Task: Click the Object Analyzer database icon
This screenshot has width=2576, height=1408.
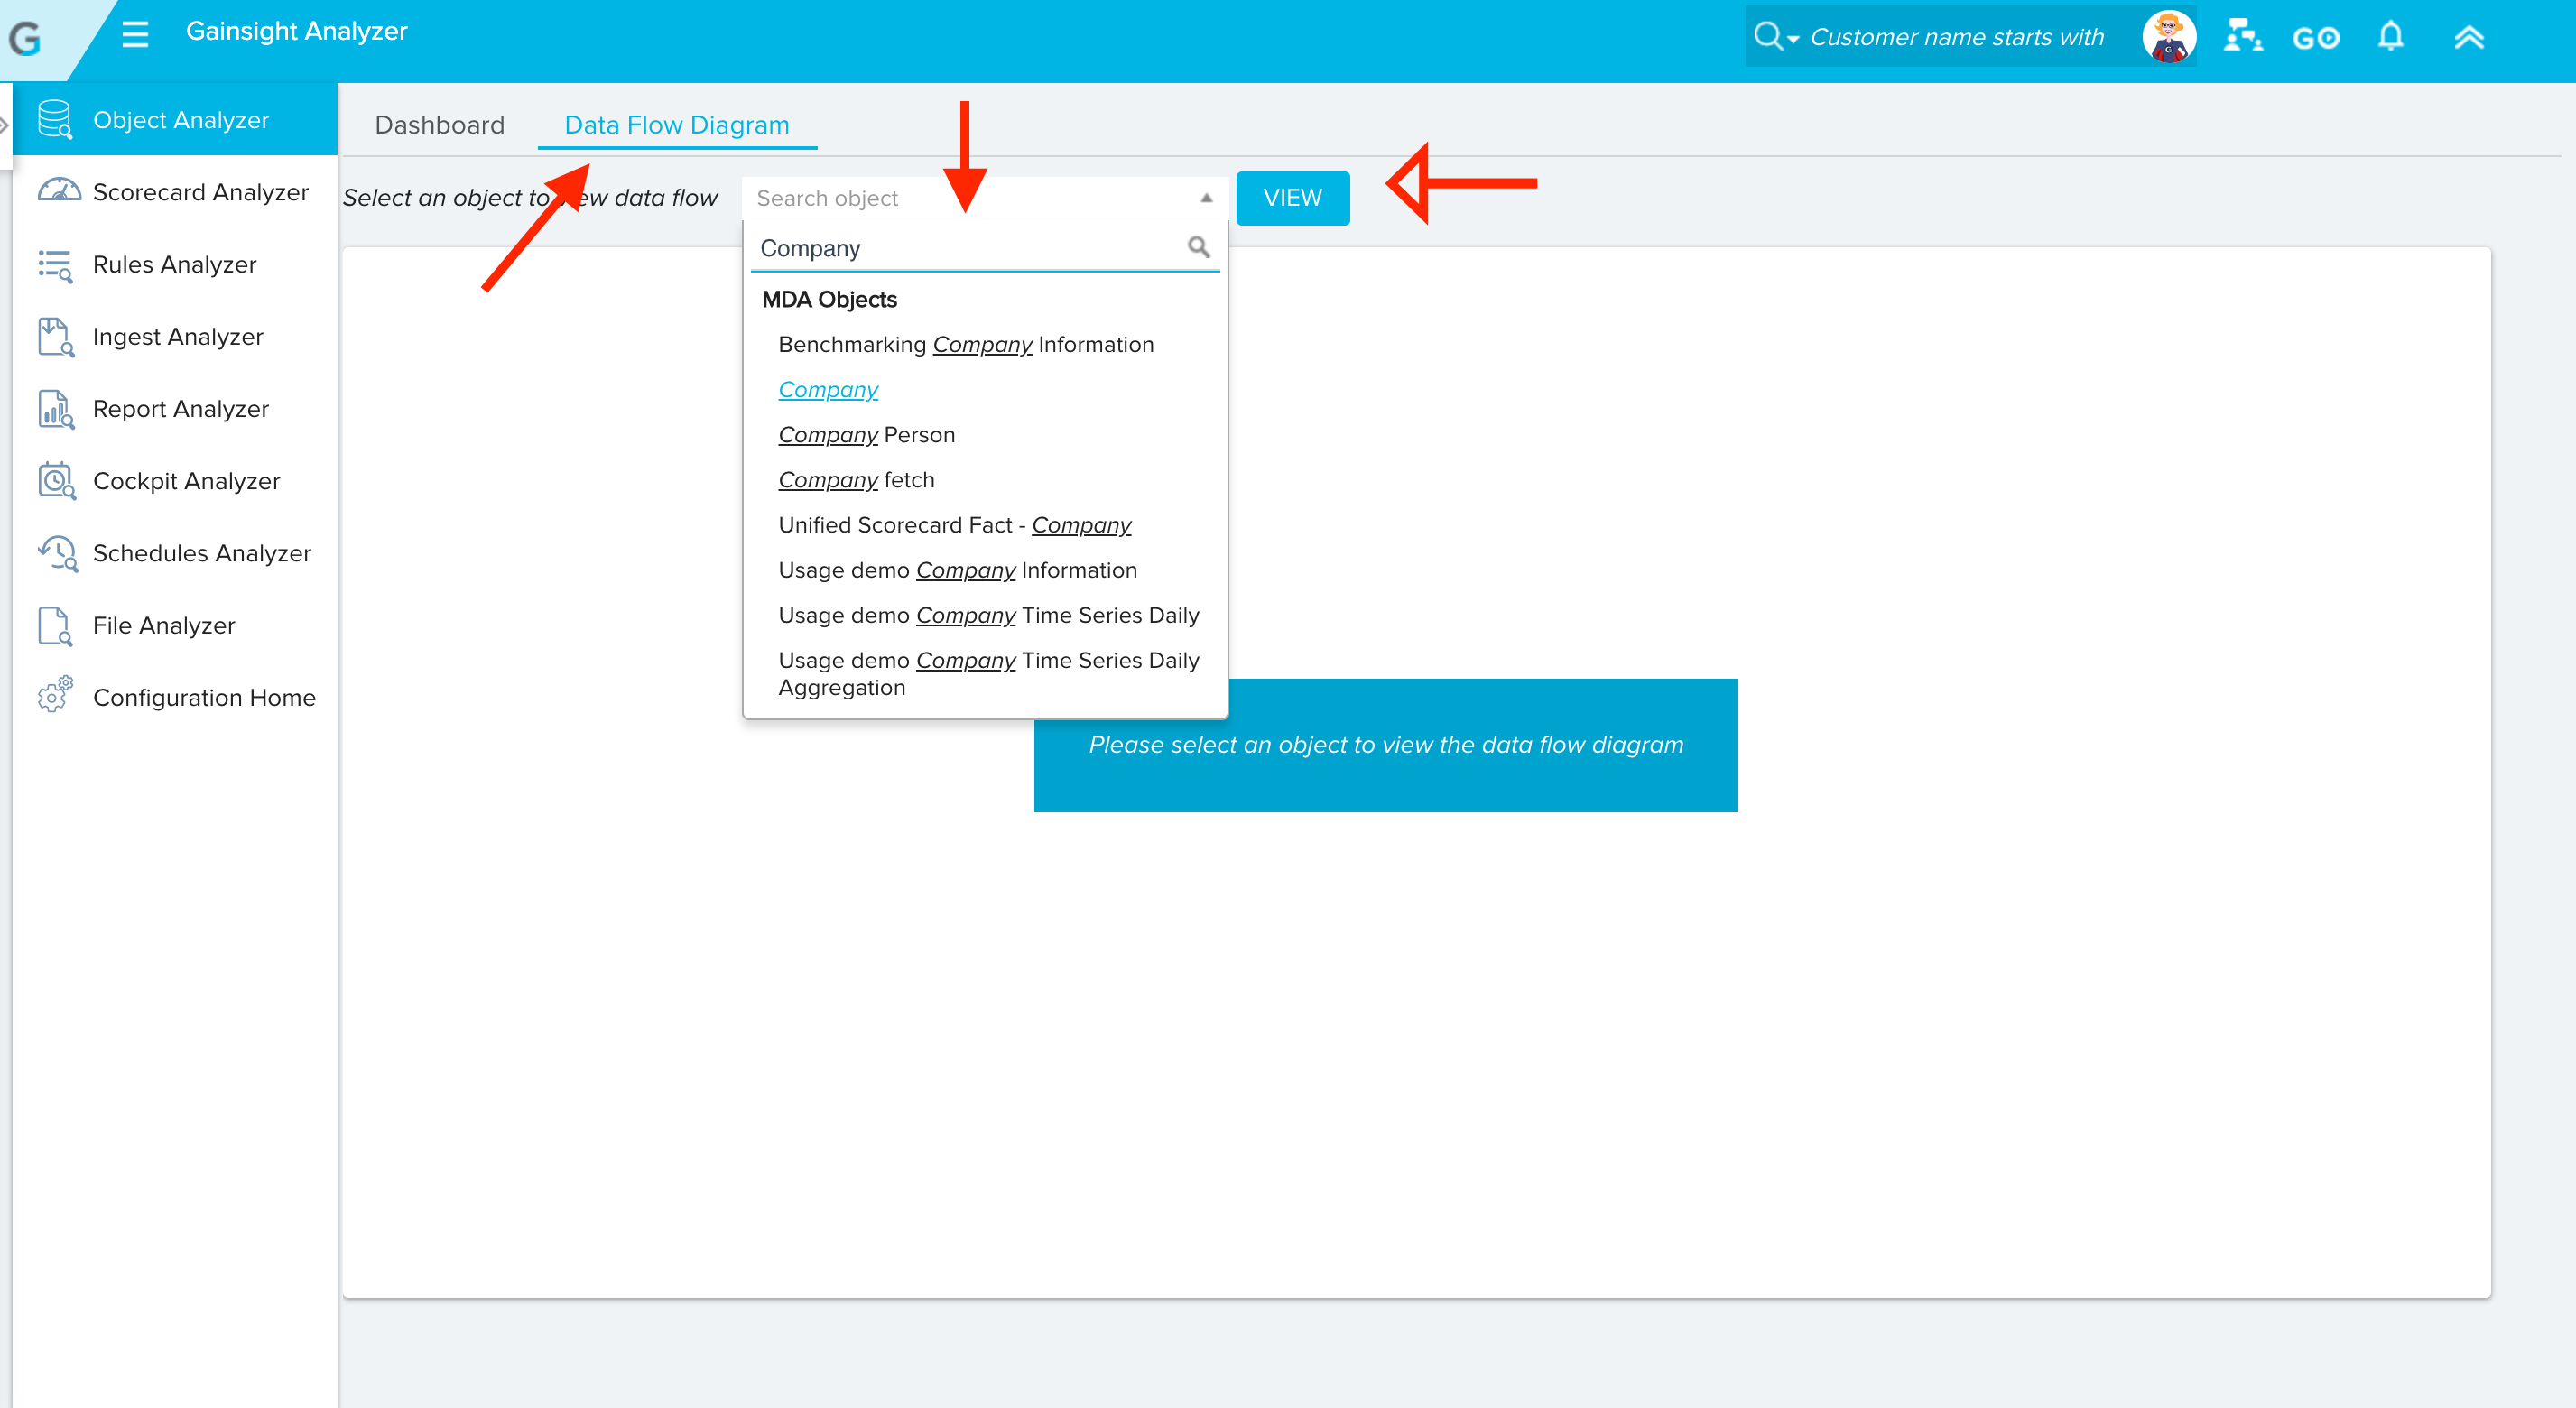Action: (55, 119)
